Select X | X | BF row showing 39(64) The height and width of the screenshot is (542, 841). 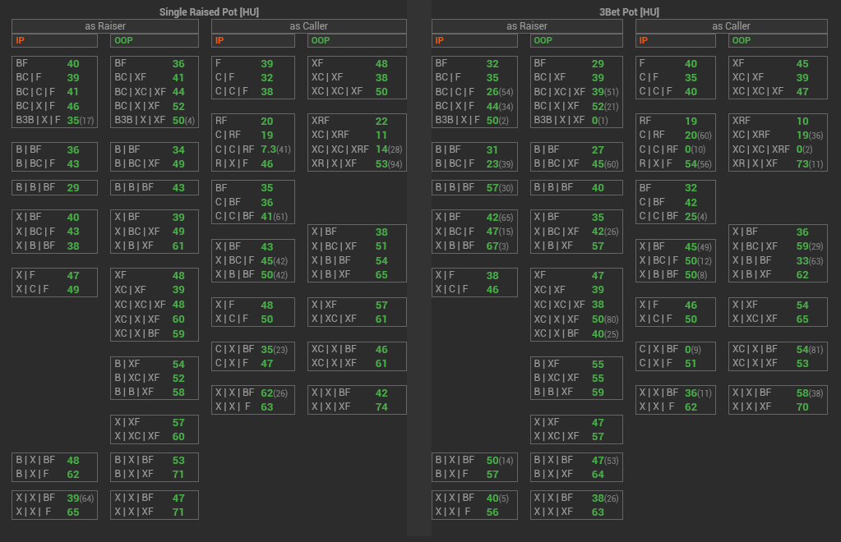tap(55, 498)
